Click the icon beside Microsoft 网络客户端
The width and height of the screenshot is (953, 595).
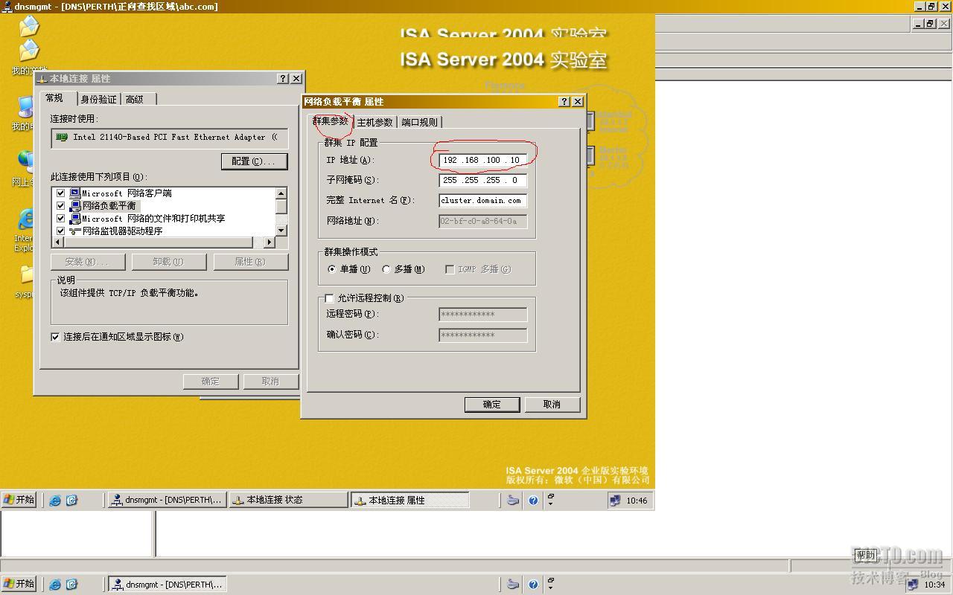pyautogui.click(x=74, y=193)
